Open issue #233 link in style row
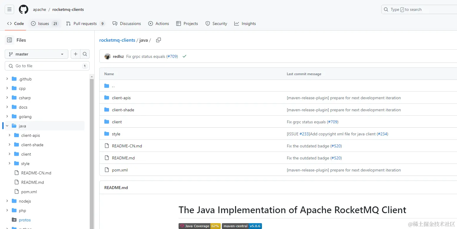The width and height of the screenshot is (457, 229). point(305,134)
